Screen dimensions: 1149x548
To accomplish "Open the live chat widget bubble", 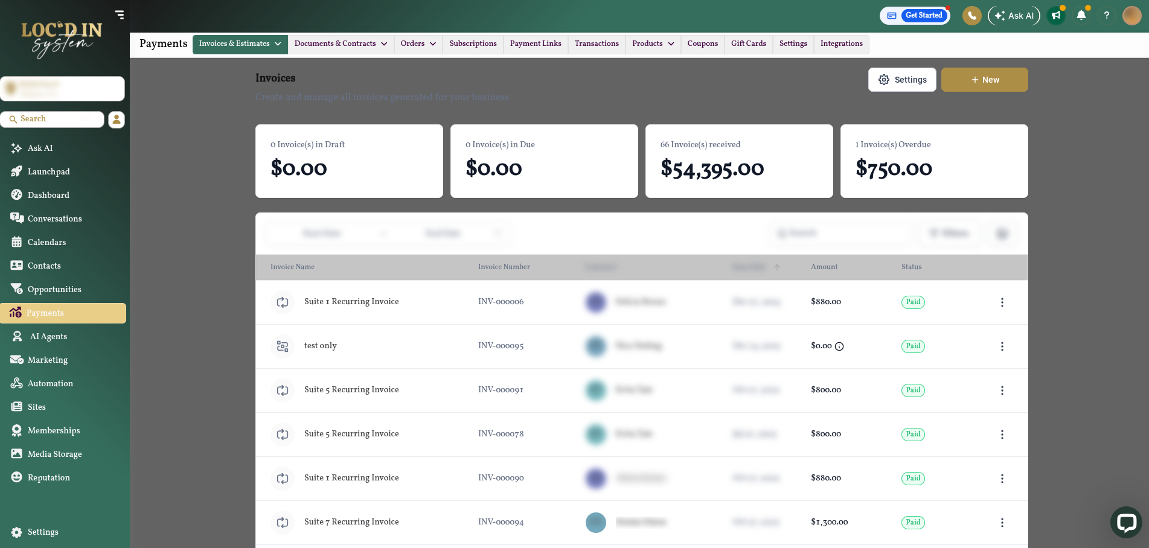I will coord(1126,522).
